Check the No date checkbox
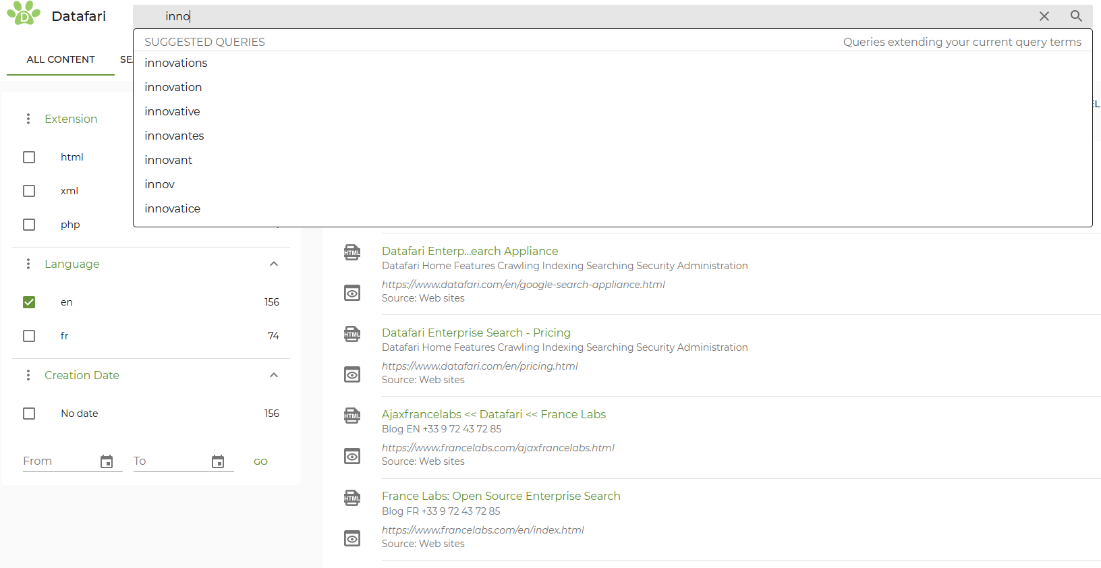The width and height of the screenshot is (1101, 568). pos(29,414)
